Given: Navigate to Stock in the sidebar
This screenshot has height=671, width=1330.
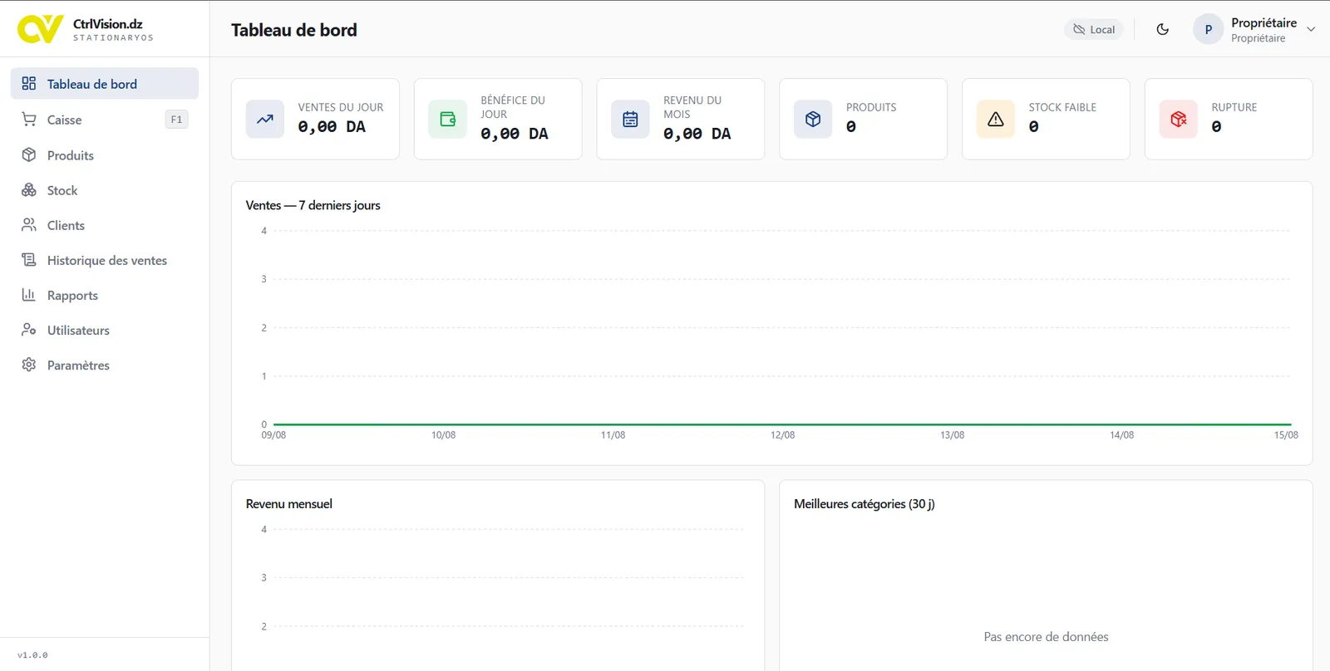Looking at the screenshot, I should [x=105, y=190].
